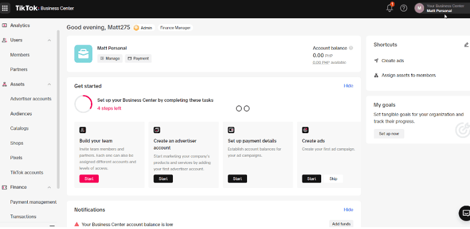Open the notifications bell icon
Image resolution: width=470 pixels, height=229 pixels.
(x=390, y=8)
